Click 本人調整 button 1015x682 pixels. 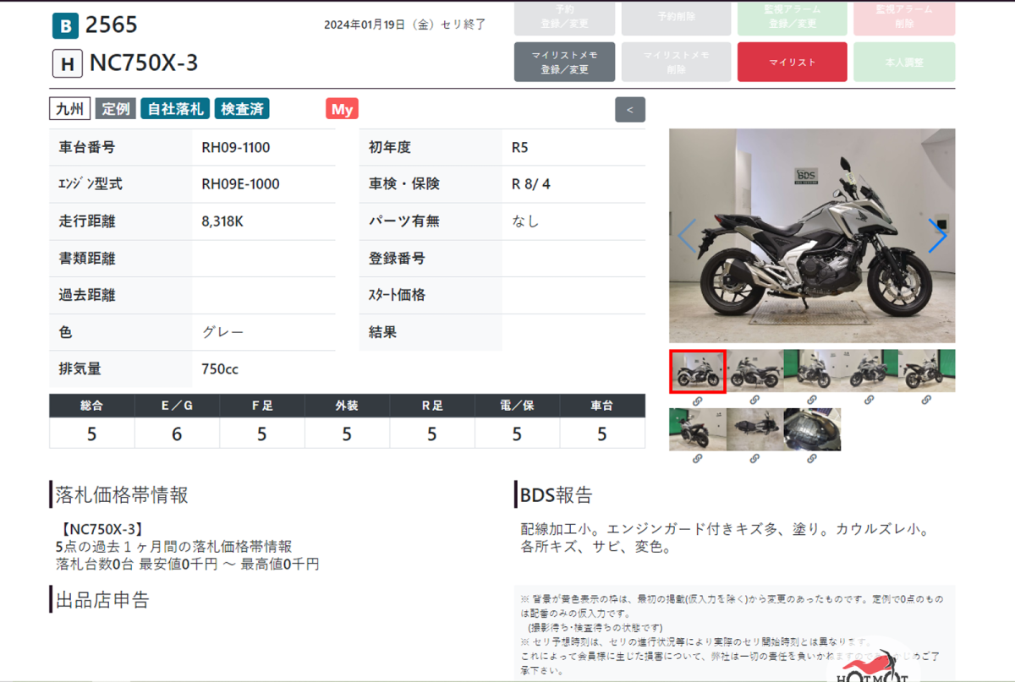click(x=904, y=62)
